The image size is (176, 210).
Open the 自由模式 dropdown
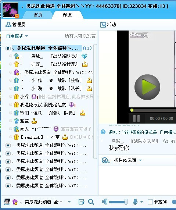(17, 36)
